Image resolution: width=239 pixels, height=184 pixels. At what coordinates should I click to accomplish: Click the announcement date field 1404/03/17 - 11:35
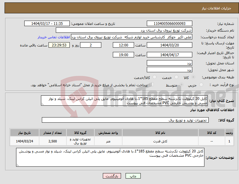point(47,23)
